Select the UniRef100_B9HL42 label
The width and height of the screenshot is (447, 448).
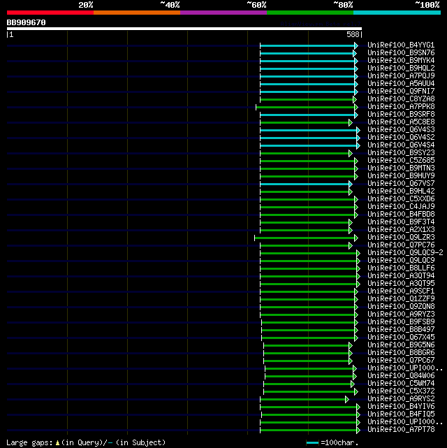pyautogui.click(x=401, y=191)
